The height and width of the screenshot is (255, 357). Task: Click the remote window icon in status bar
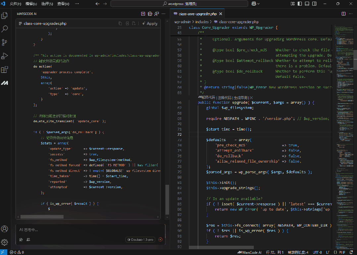tap(3, 252)
